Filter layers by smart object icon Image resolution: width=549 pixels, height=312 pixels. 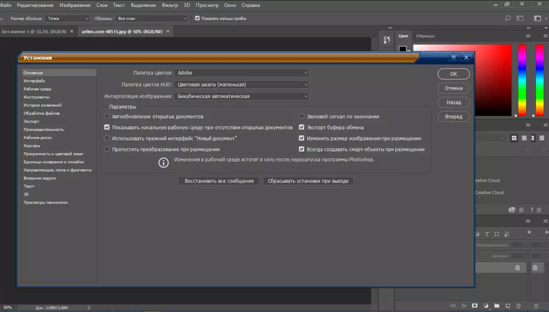507,234
